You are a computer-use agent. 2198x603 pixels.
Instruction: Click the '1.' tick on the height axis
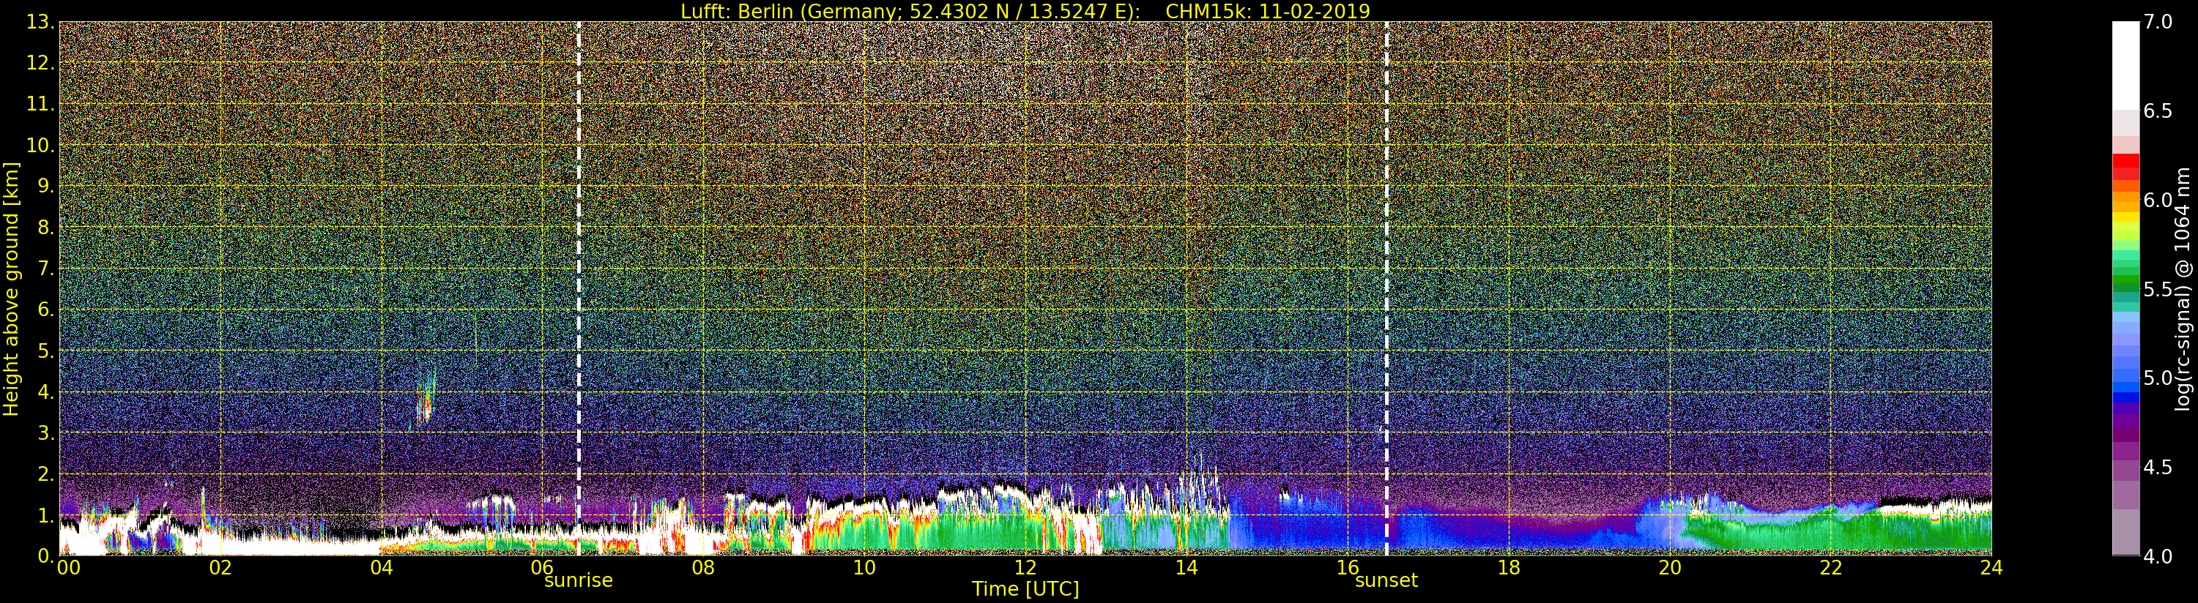point(46,514)
